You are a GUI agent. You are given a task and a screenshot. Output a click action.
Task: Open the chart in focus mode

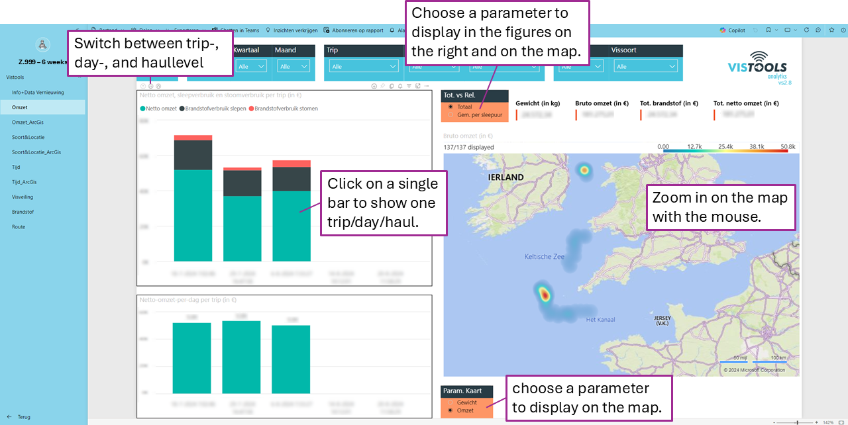pos(417,86)
